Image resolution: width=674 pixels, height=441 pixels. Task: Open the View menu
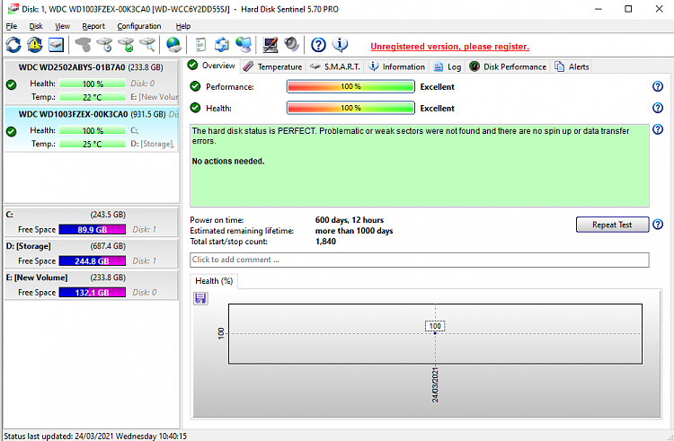point(62,26)
